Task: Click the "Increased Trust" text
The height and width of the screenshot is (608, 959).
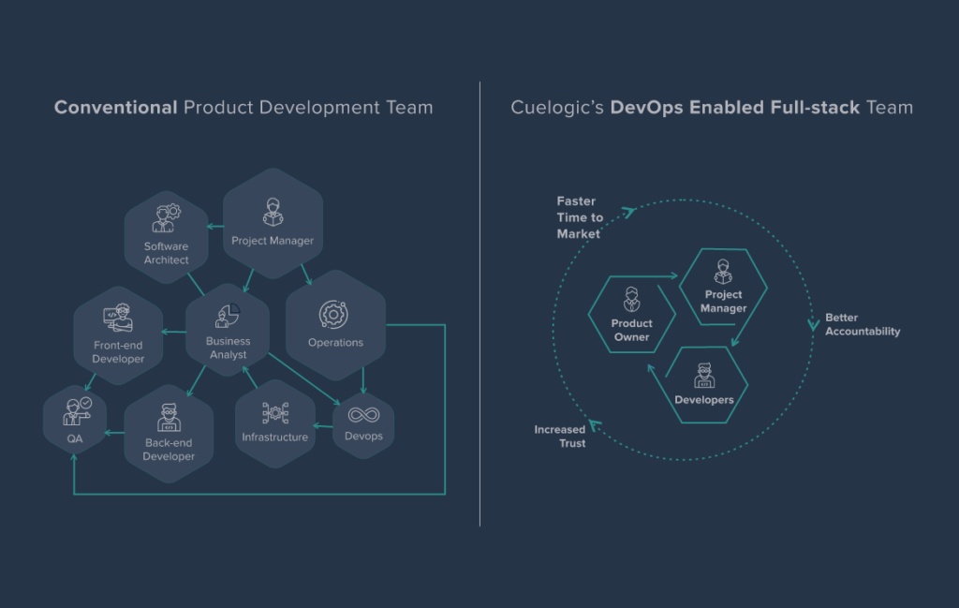Action: pyautogui.click(x=560, y=437)
